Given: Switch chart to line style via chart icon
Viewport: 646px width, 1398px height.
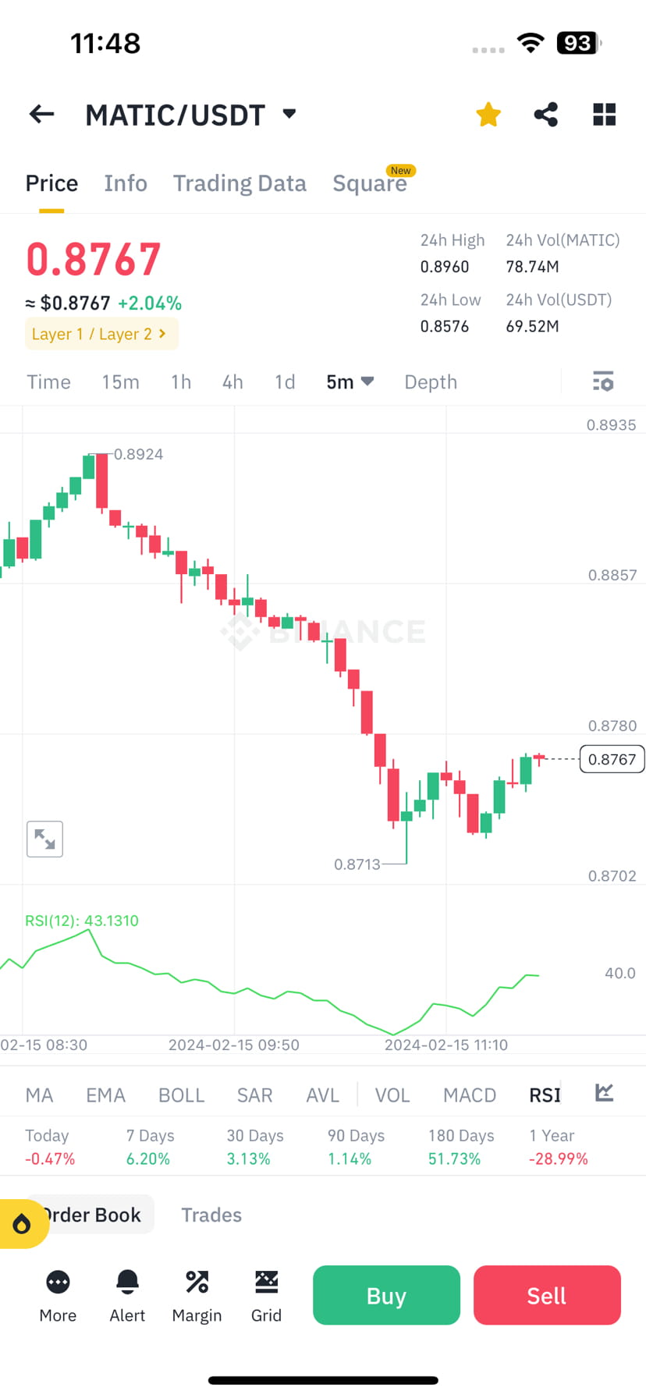Looking at the screenshot, I should tap(603, 1093).
